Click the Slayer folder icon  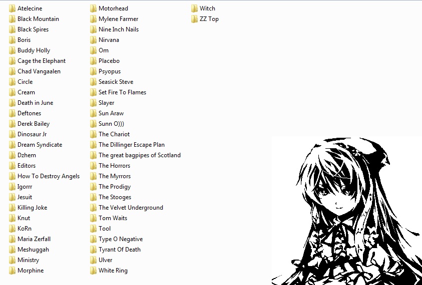[94, 103]
